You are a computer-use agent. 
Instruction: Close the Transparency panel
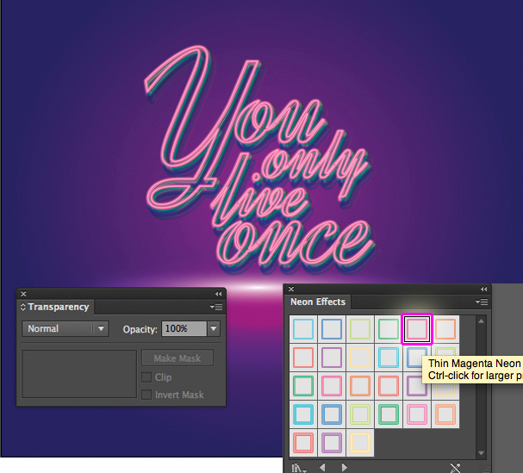coord(23,294)
